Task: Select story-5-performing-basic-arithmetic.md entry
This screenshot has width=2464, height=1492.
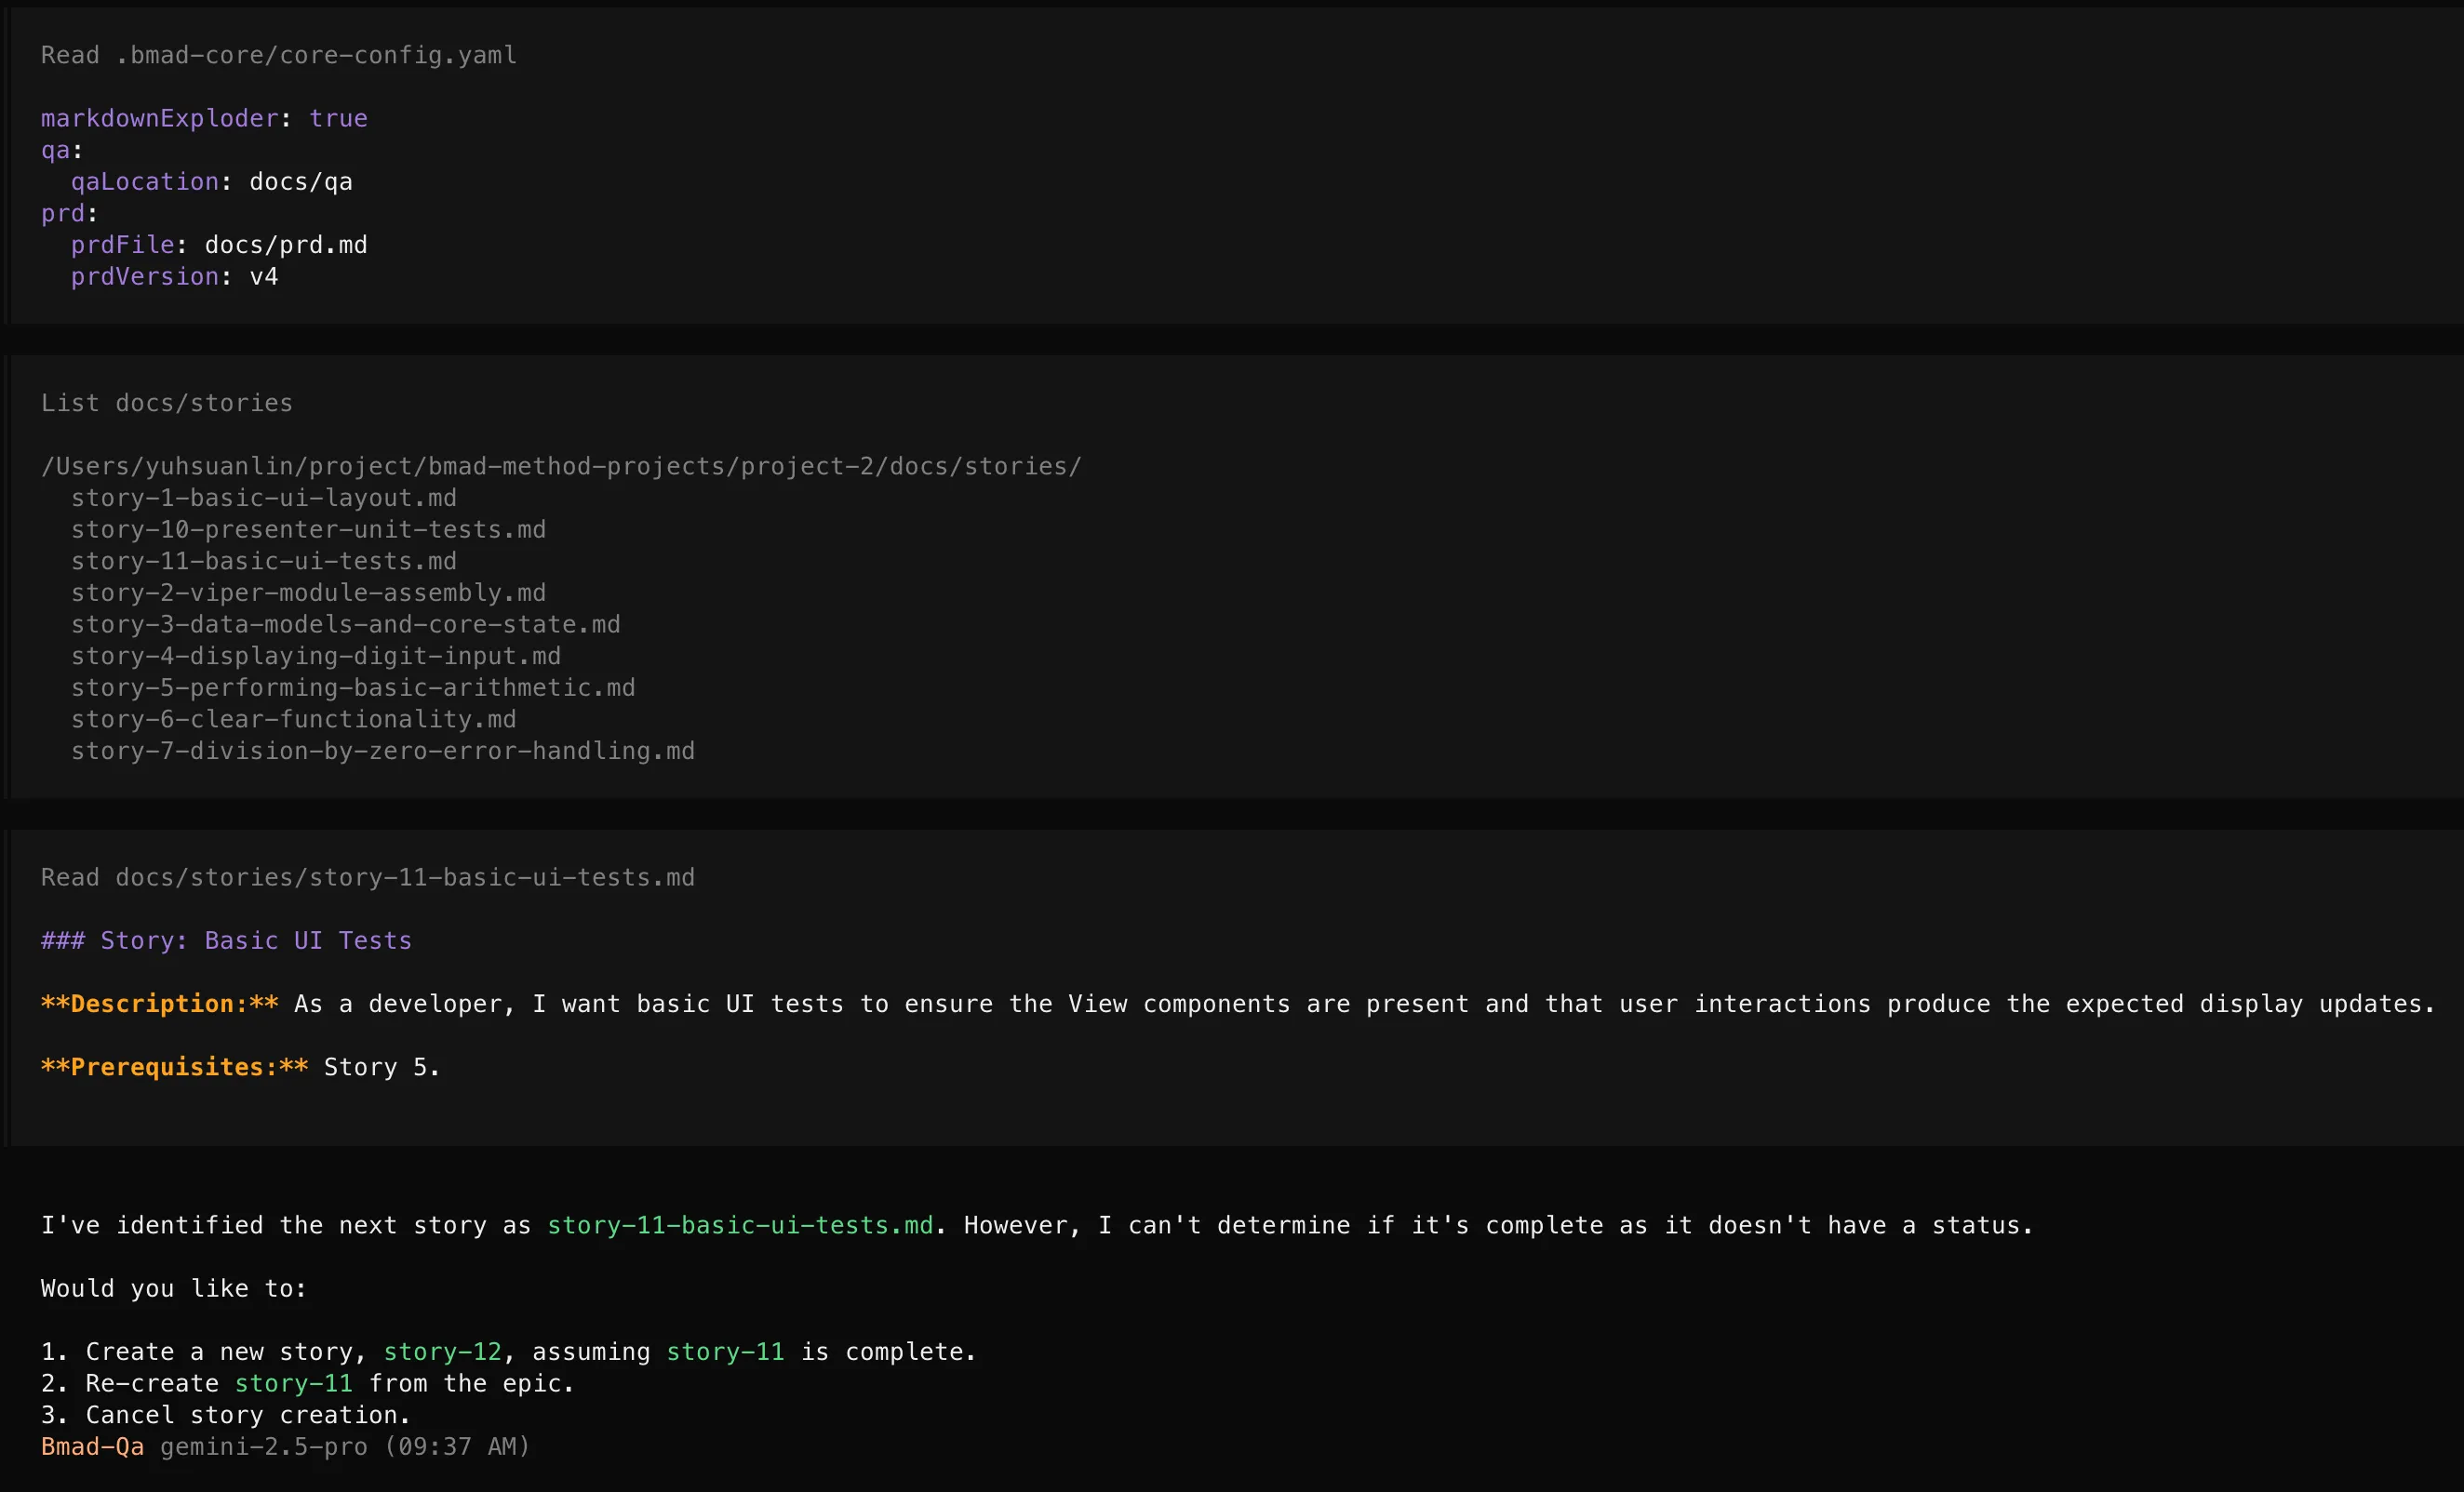Action: (353, 687)
